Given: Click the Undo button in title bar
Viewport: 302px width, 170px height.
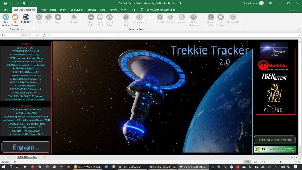Looking at the screenshot, I should tap(11, 3).
